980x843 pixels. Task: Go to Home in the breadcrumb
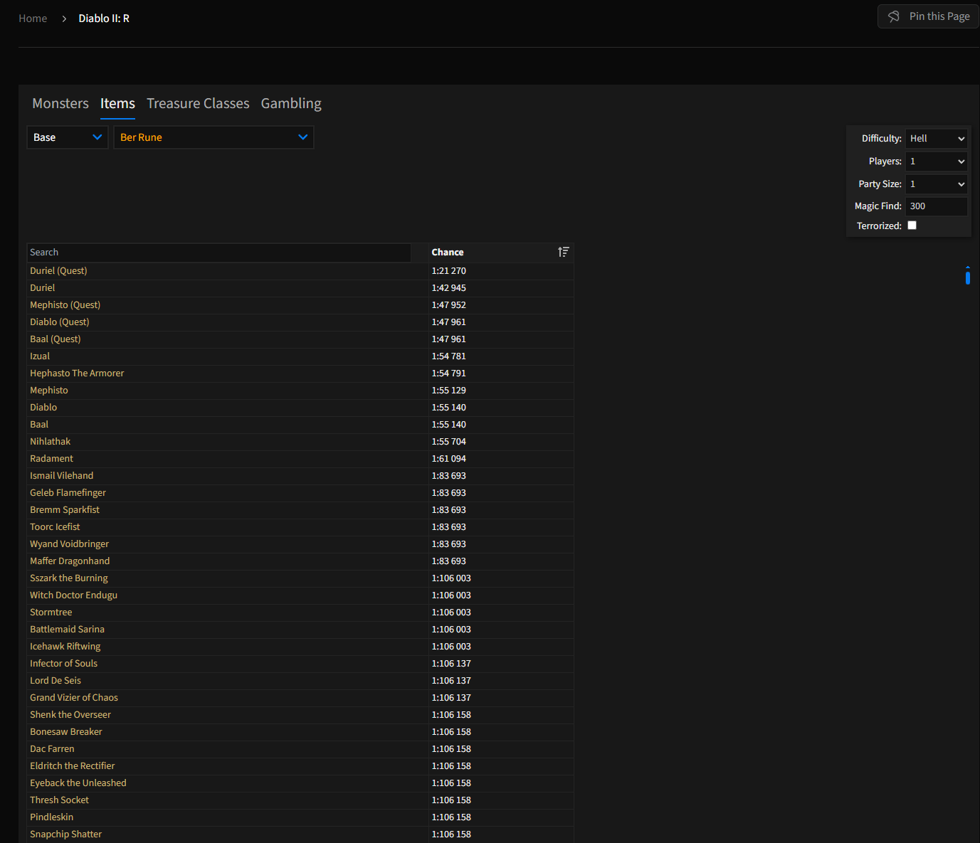[33, 18]
